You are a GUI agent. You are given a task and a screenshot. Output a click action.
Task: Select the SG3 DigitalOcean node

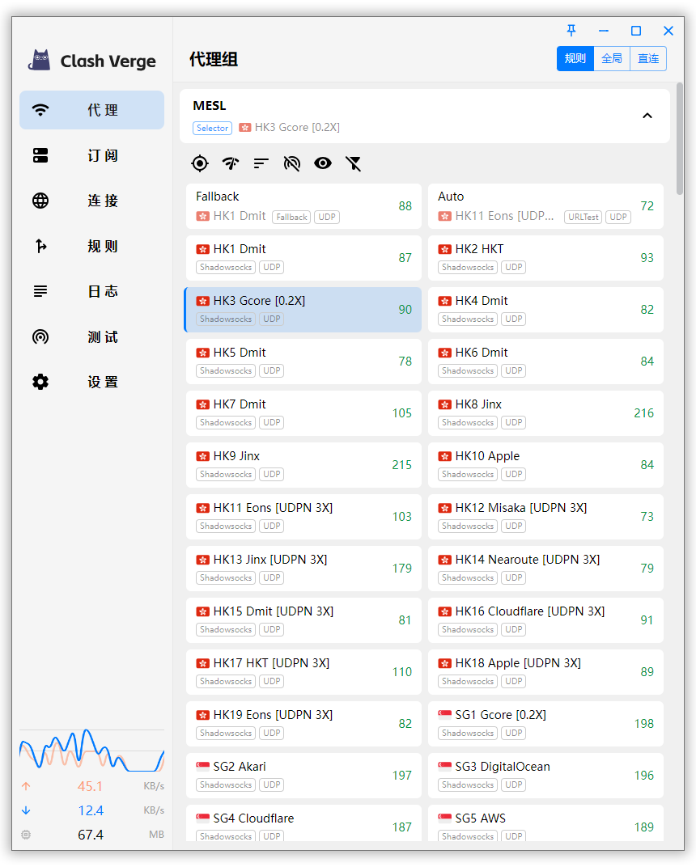[545, 776]
